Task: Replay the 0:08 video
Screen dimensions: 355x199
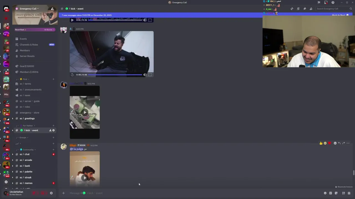Action: coord(72,75)
